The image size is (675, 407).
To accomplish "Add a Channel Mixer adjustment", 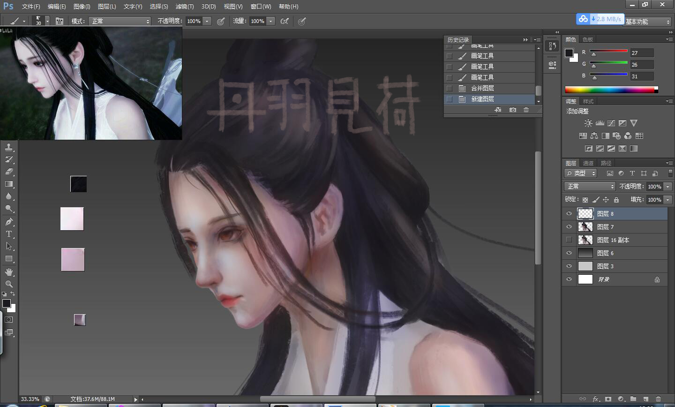I will pos(628,136).
